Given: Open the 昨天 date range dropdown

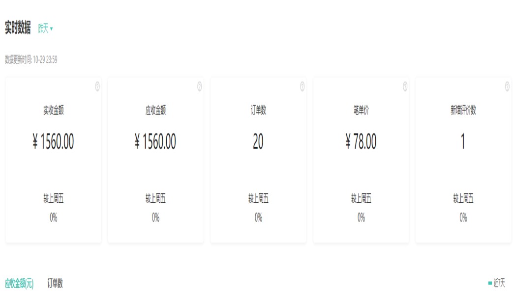Looking at the screenshot, I should click(45, 29).
